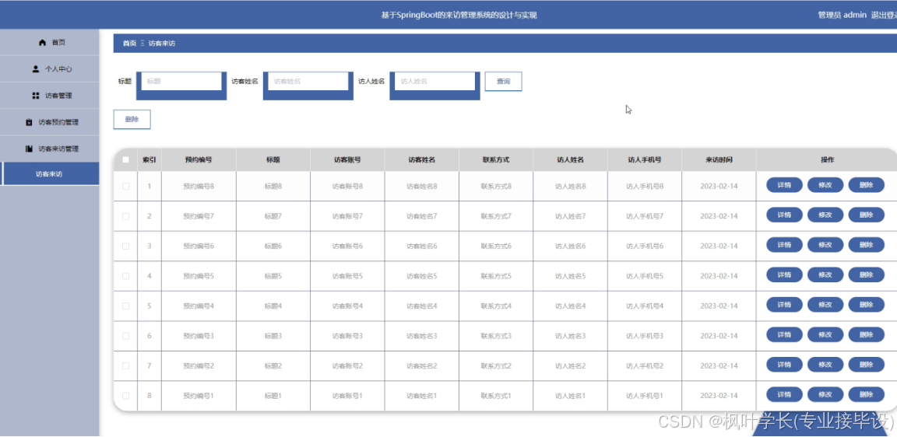Expand 访客来访管理 menu label
897x437 pixels.
[58, 149]
